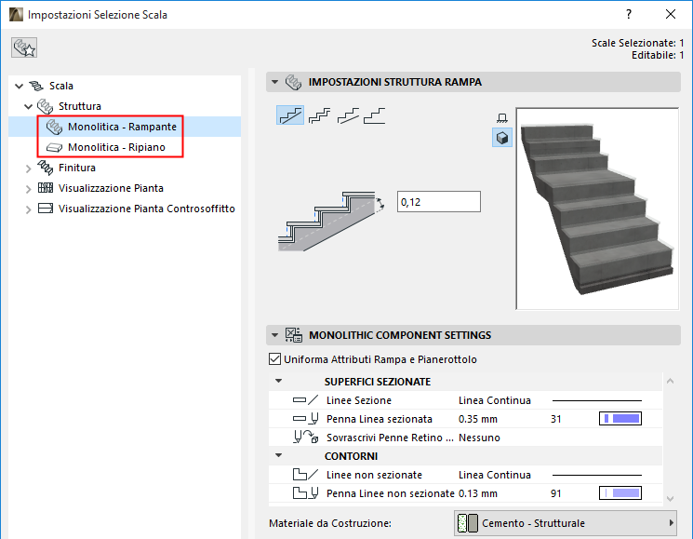Screen dimensions: 693x539
Task: Click the Linee Sezione line preview
Action: tap(596, 400)
